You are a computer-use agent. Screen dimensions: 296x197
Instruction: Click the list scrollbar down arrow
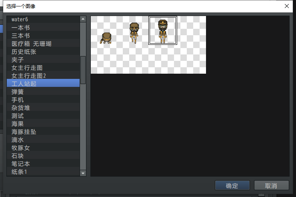point(83,173)
